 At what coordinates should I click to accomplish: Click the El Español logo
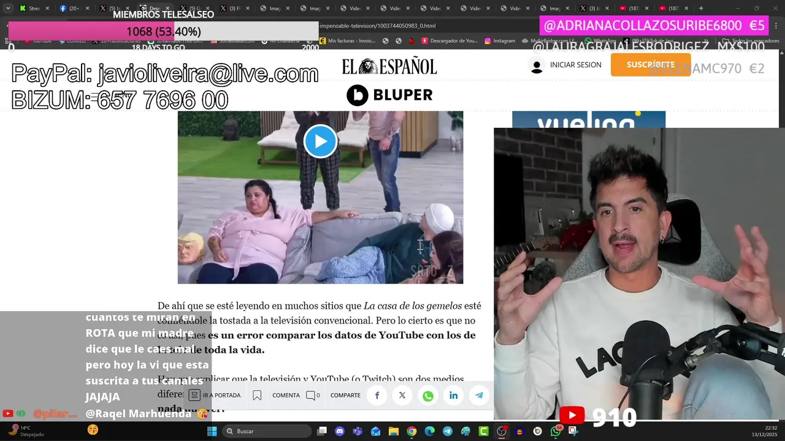(389, 67)
